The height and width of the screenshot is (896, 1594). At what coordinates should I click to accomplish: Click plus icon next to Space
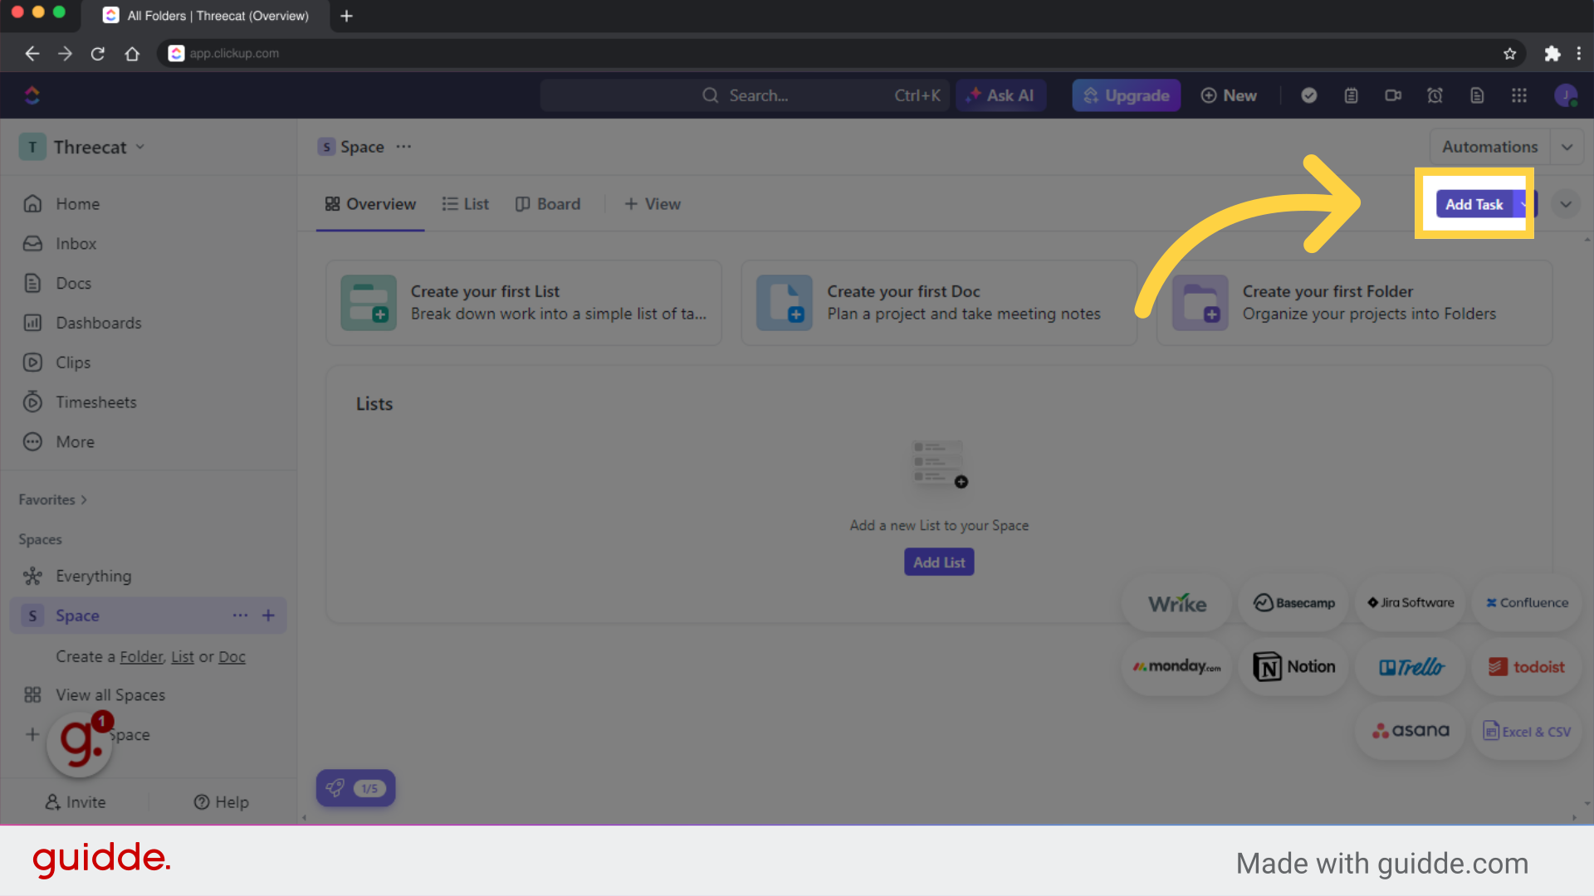tap(268, 616)
